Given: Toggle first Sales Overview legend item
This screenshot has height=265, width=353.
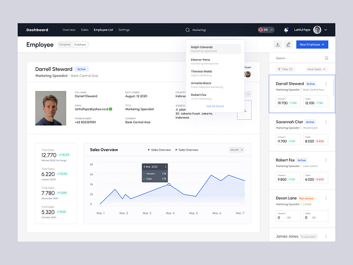Looking at the screenshot, I should coord(160,150).
